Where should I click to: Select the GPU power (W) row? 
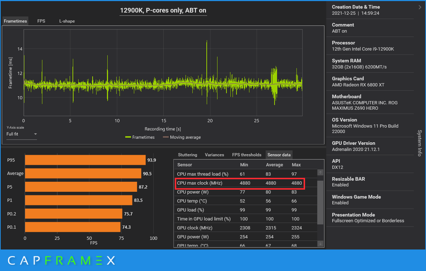245,237
